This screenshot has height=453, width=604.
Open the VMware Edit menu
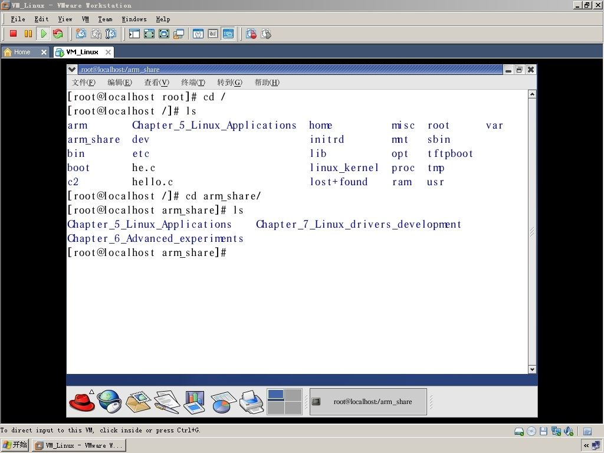(41, 19)
